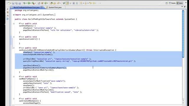Screen dimensions: 189x106
Task: Click the 'specShouldPass();' line
Action: click(32, 65)
